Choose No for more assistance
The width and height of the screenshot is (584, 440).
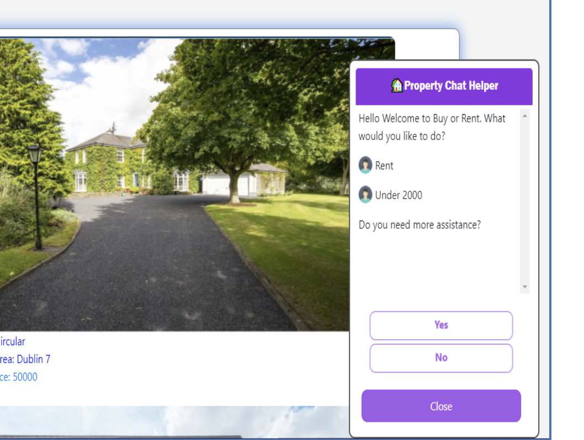tap(441, 358)
